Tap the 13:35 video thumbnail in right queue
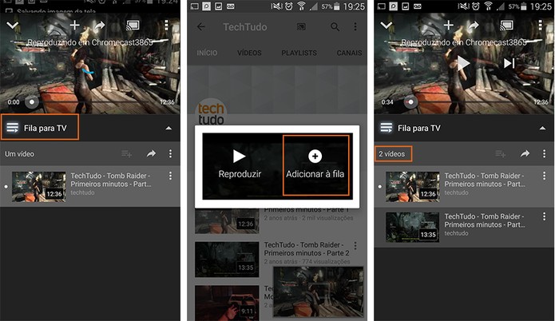Screen dimensions: 555x321 point(412,228)
